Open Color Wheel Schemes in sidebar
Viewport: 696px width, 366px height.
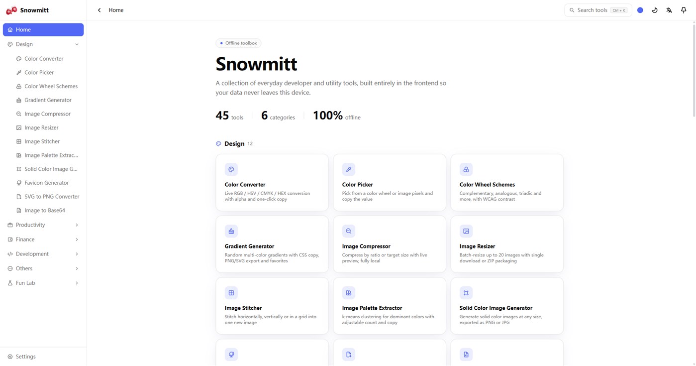coord(47,86)
